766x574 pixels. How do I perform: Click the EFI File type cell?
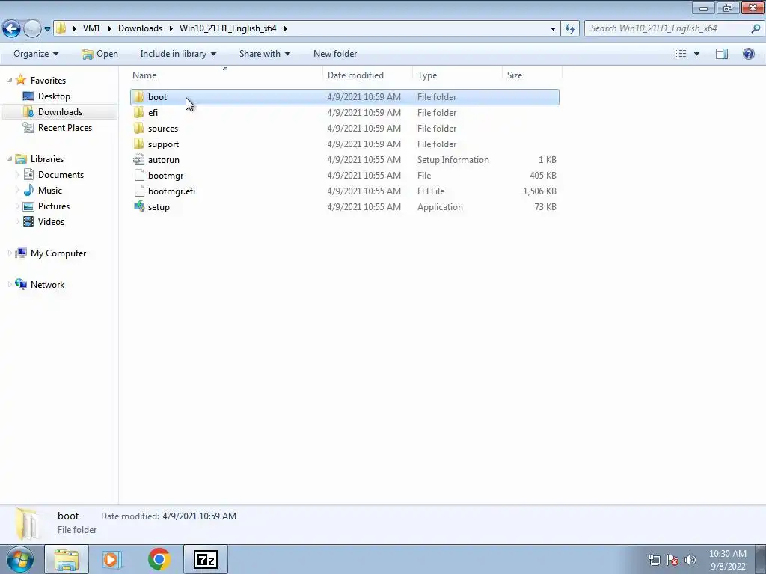431,191
